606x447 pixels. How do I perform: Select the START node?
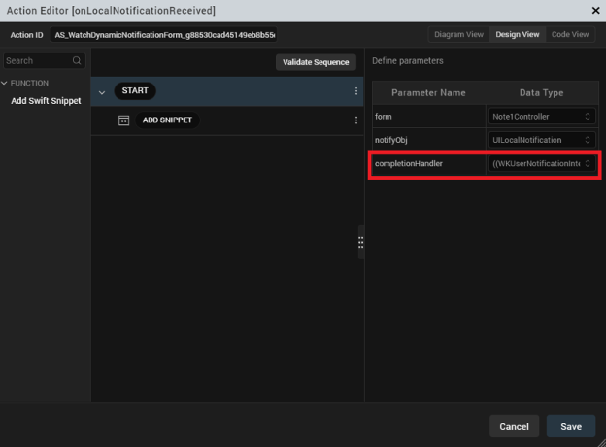point(135,91)
